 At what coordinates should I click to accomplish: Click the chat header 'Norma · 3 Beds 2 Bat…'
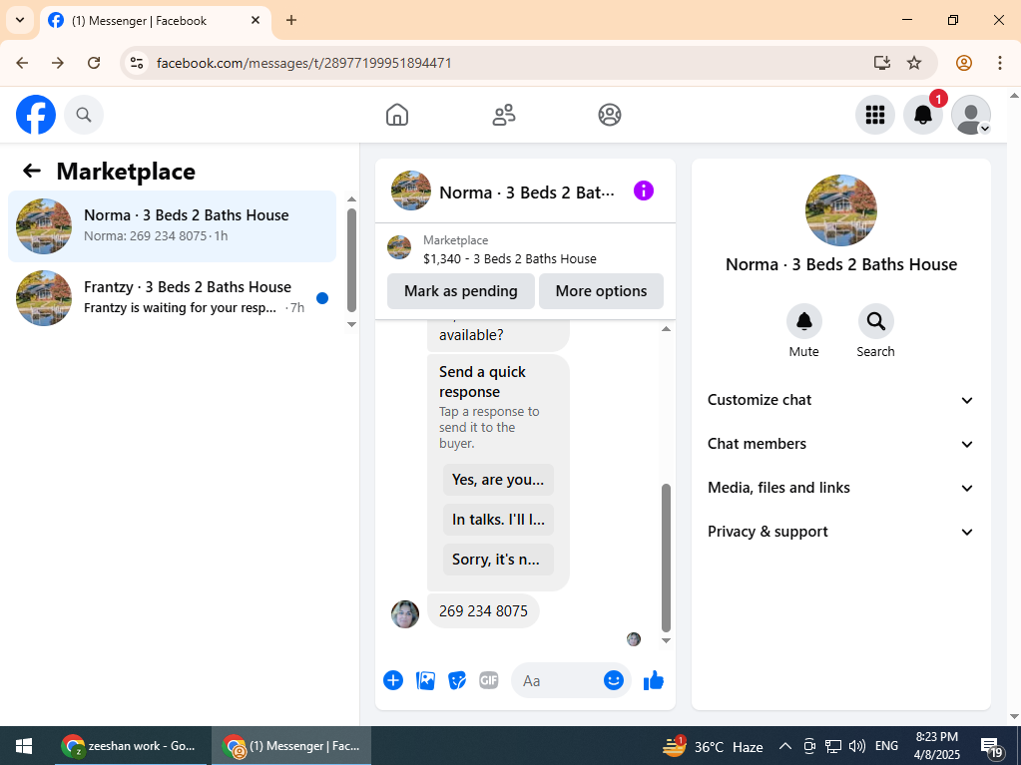pyautogui.click(x=527, y=192)
